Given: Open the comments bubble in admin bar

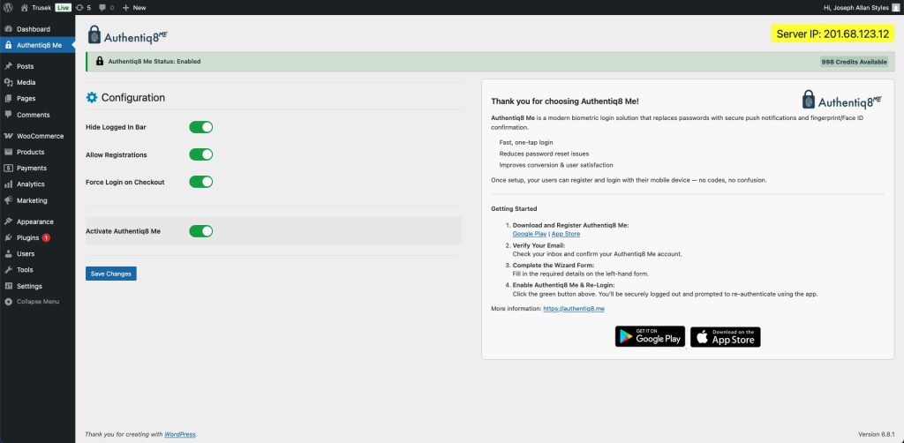Looking at the screenshot, I should click(102, 7).
